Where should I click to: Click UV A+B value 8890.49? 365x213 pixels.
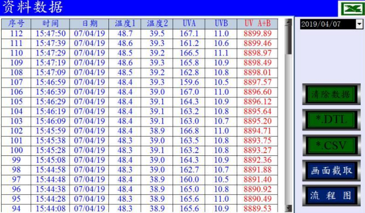tap(258, 199)
